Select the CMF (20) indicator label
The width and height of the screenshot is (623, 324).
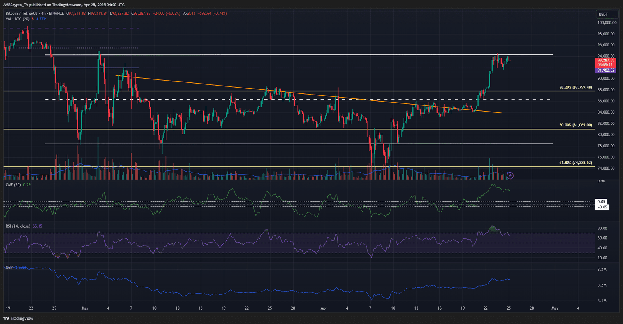tap(13, 185)
